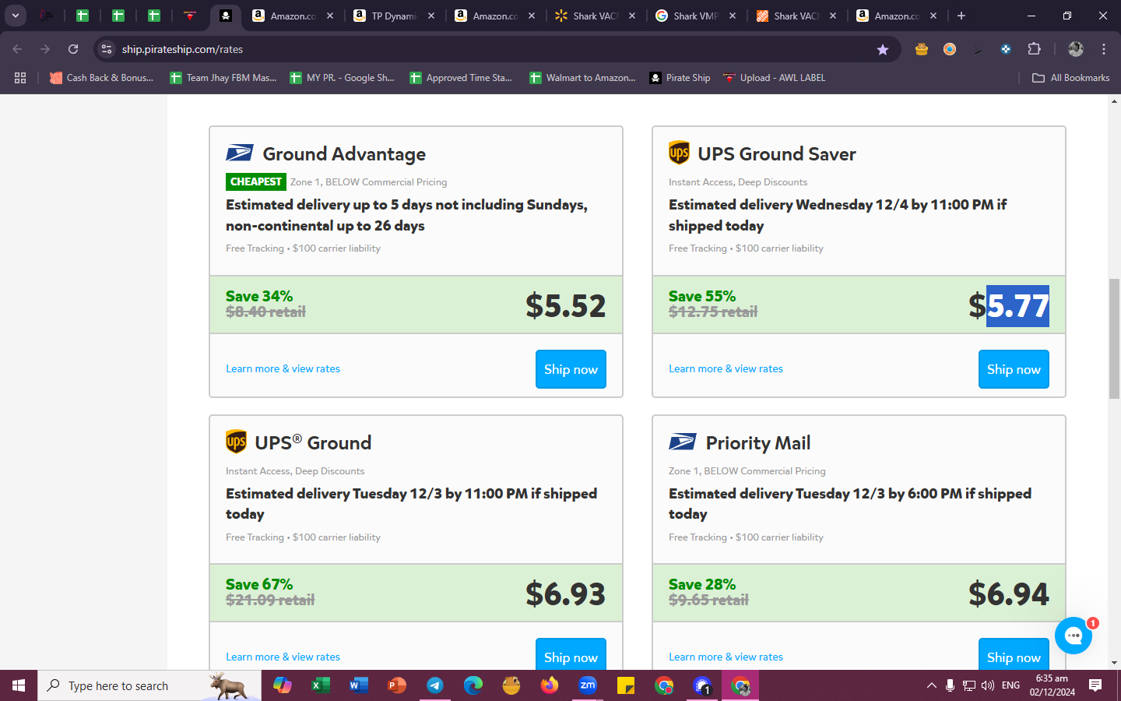
Task: Click the page vertical scrollbar thumb
Action: click(1114, 339)
